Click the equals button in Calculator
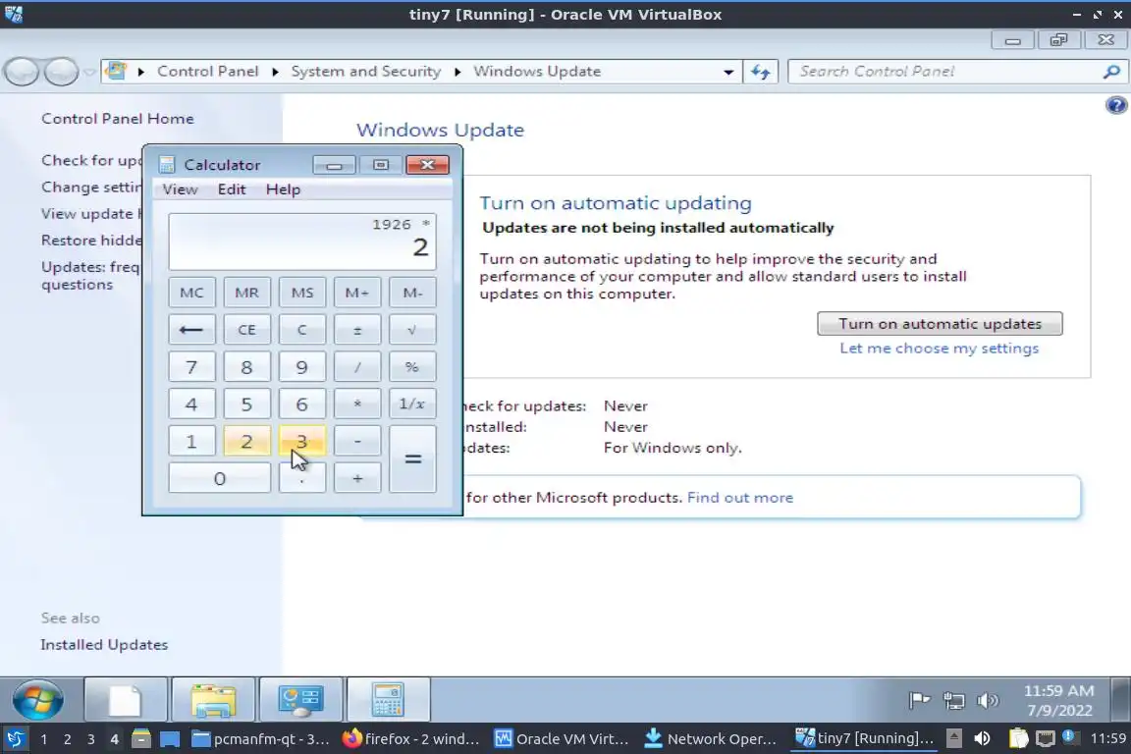 412,459
